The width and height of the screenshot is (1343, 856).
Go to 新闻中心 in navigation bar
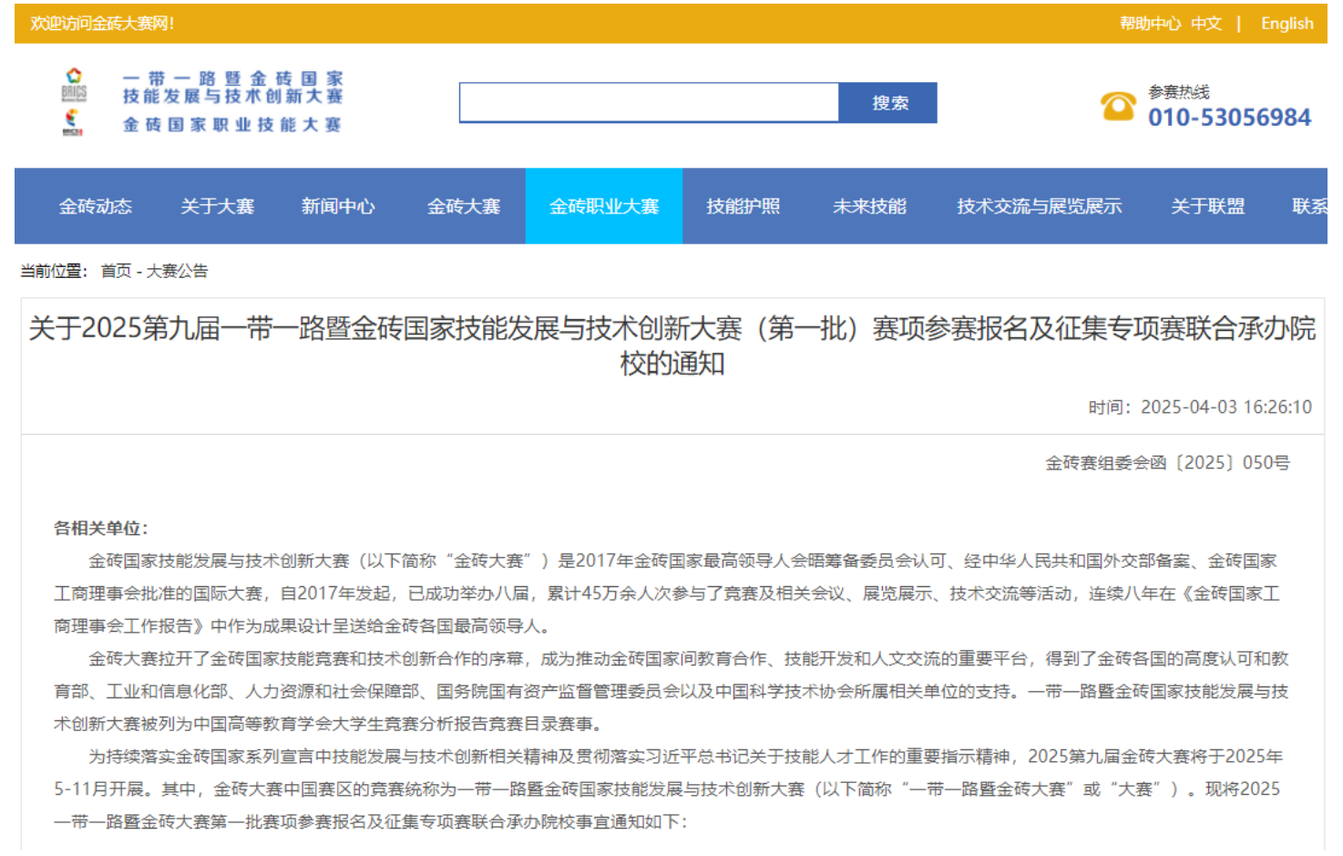coord(338,207)
